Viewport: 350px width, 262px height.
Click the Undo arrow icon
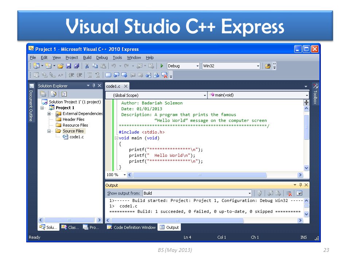click(114, 66)
